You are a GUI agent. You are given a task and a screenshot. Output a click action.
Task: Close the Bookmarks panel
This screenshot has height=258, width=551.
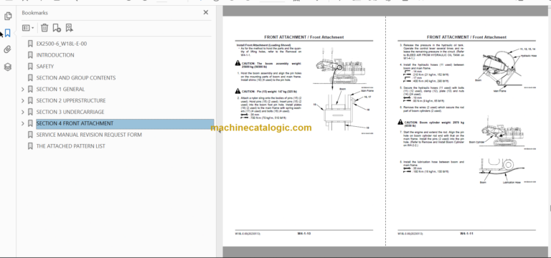206,12
